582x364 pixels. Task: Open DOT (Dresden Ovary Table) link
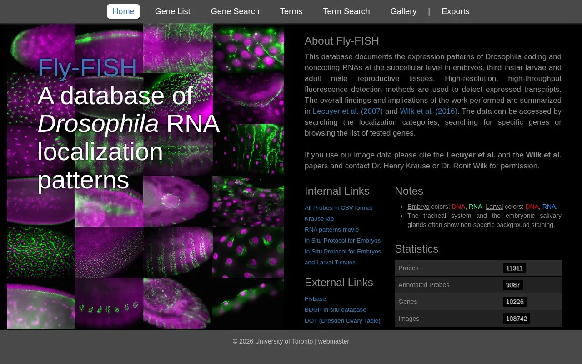[342, 320]
